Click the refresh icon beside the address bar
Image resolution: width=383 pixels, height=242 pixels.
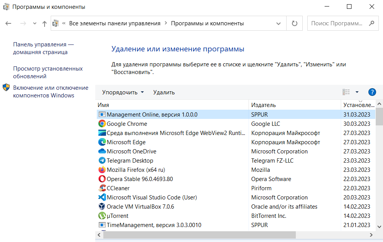[295, 23]
